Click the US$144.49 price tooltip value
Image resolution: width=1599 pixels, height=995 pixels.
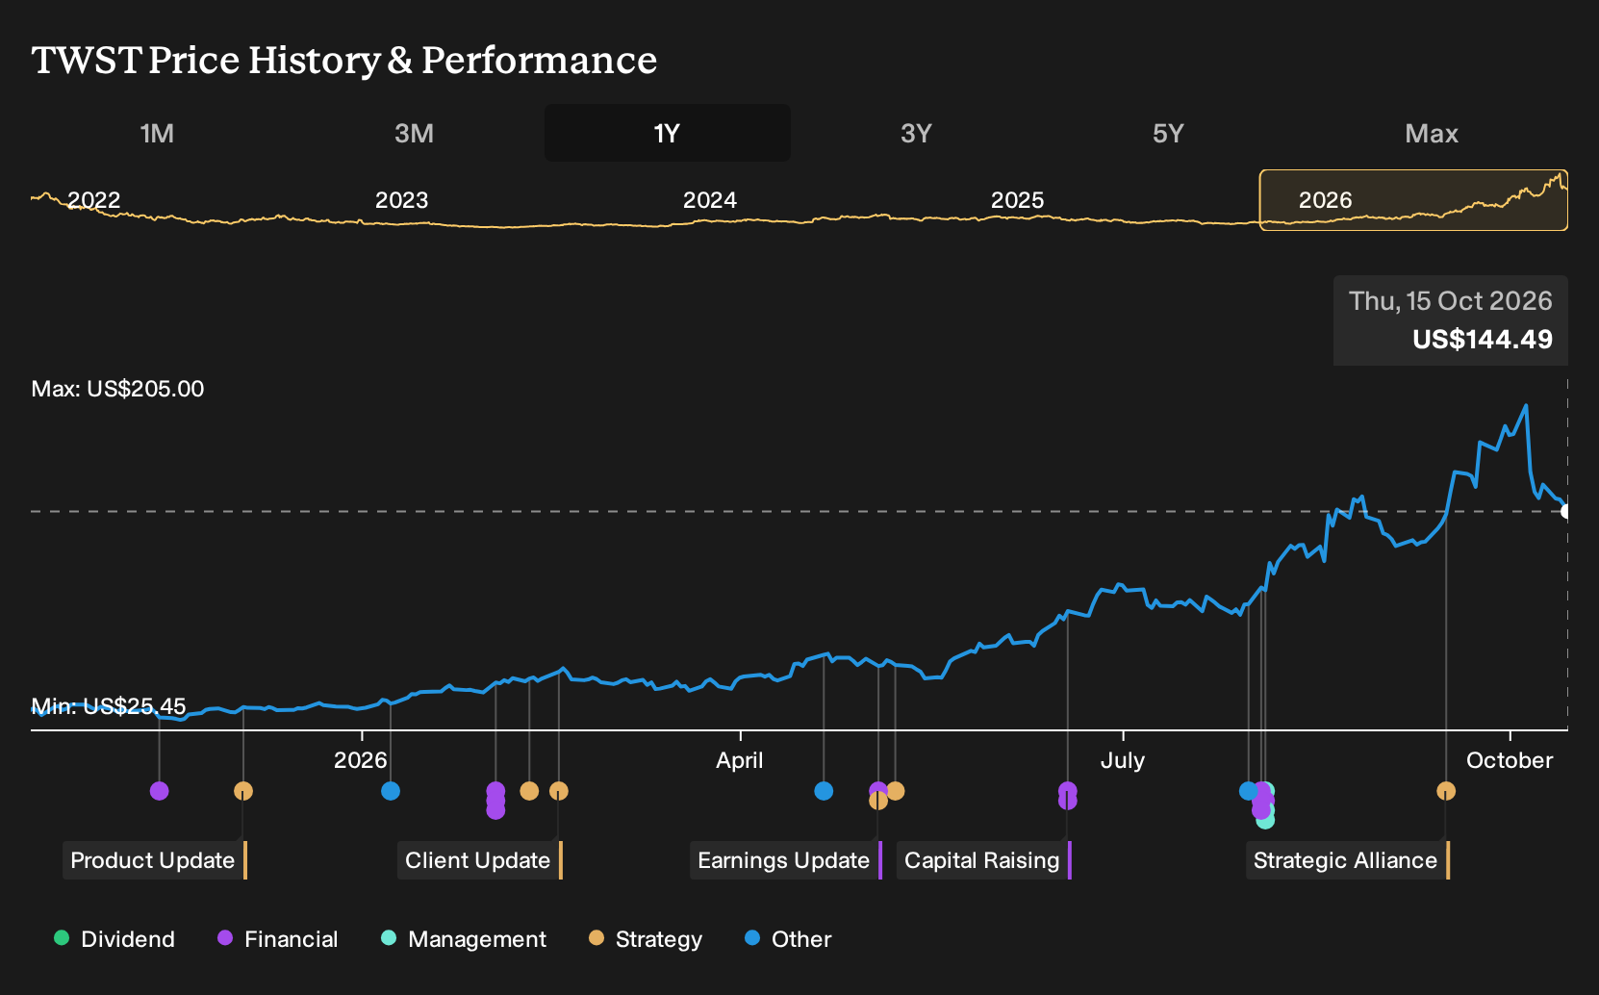1483,340
